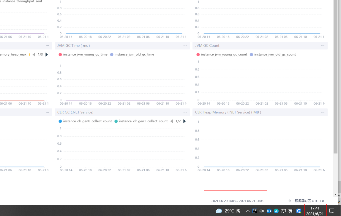This screenshot has width=341, height=216.
Task: Open the weather widget showing 29°C
Action: 228,211
